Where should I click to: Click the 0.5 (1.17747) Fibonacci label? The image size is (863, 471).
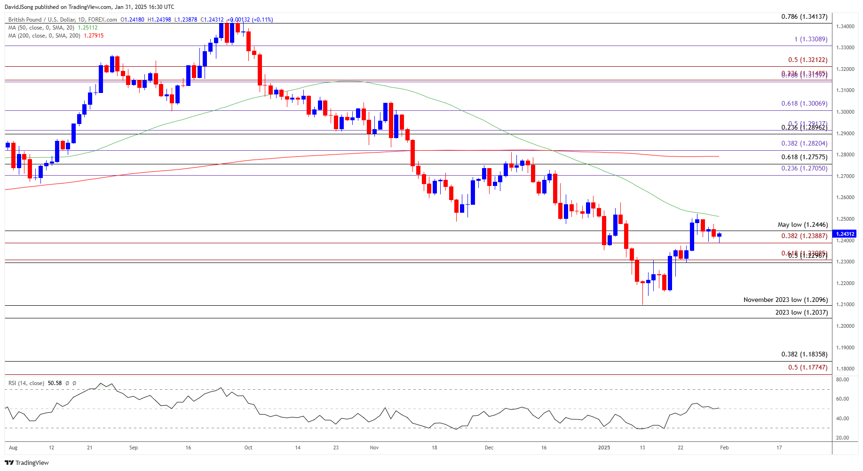click(x=808, y=367)
